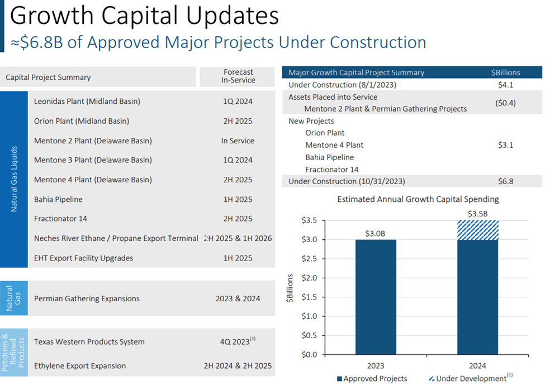Click the Bahia Pipeline project row
Screen dimensions: 545x386
click(x=151, y=200)
